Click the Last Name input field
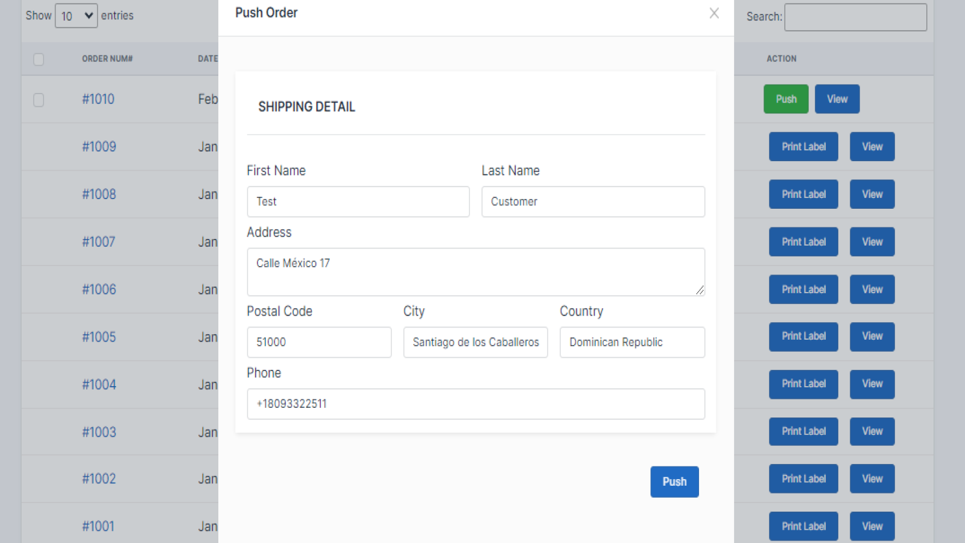 point(593,202)
